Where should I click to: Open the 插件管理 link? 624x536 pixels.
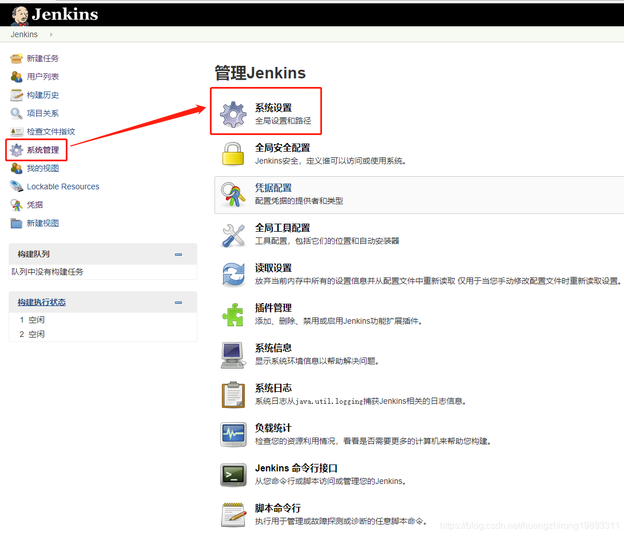pos(273,308)
